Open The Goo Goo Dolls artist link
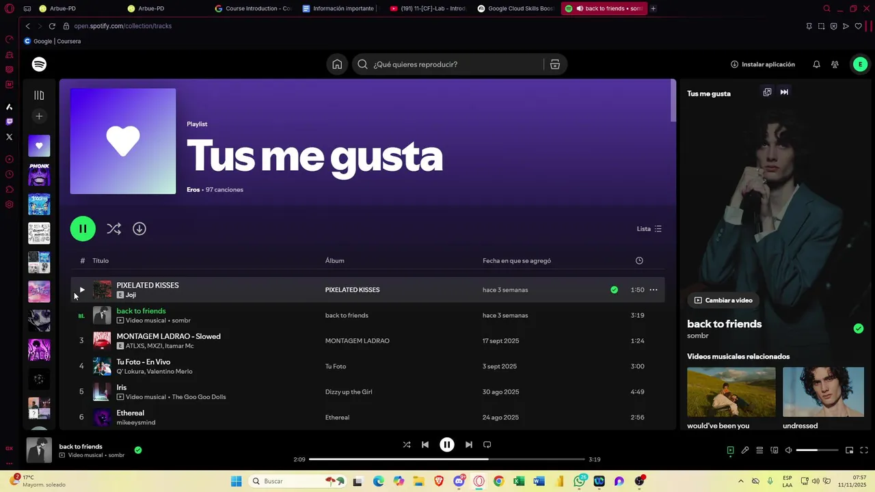Image resolution: width=875 pixels, height=492 pixels. (x=199, y=397)
